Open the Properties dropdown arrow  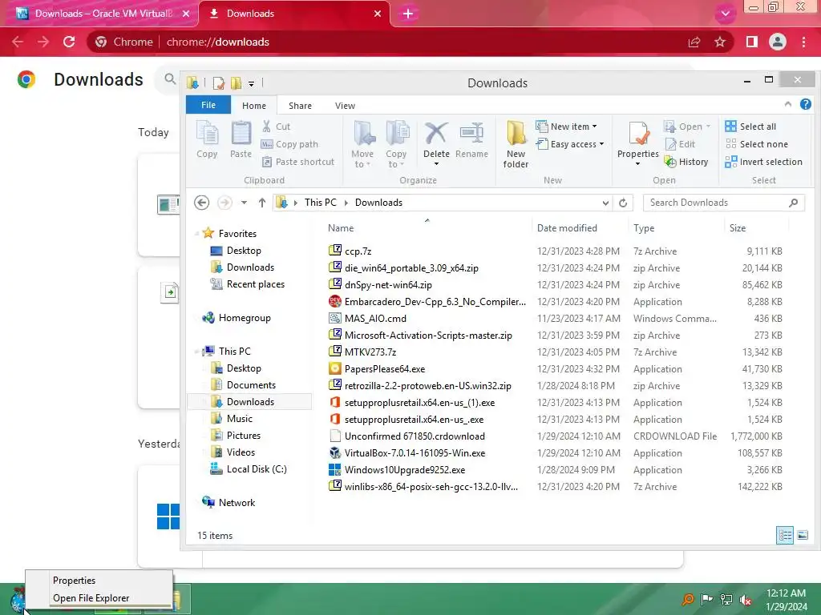point(637,164)
